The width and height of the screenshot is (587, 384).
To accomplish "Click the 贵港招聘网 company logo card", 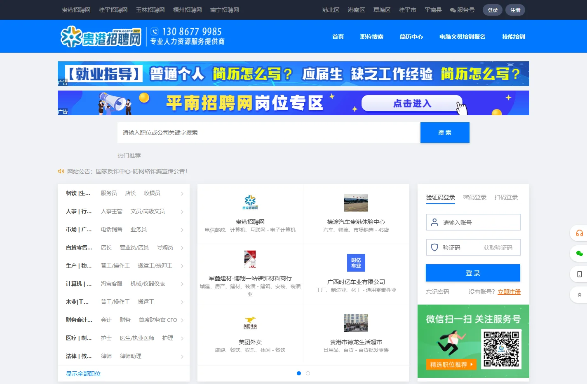I will tap(250, 214).
